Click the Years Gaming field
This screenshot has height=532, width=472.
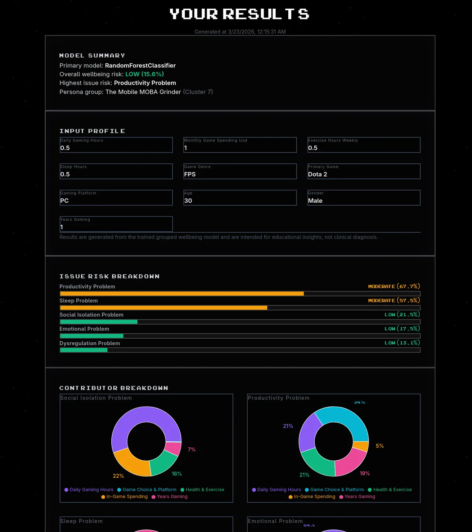(x=116, y=224)
